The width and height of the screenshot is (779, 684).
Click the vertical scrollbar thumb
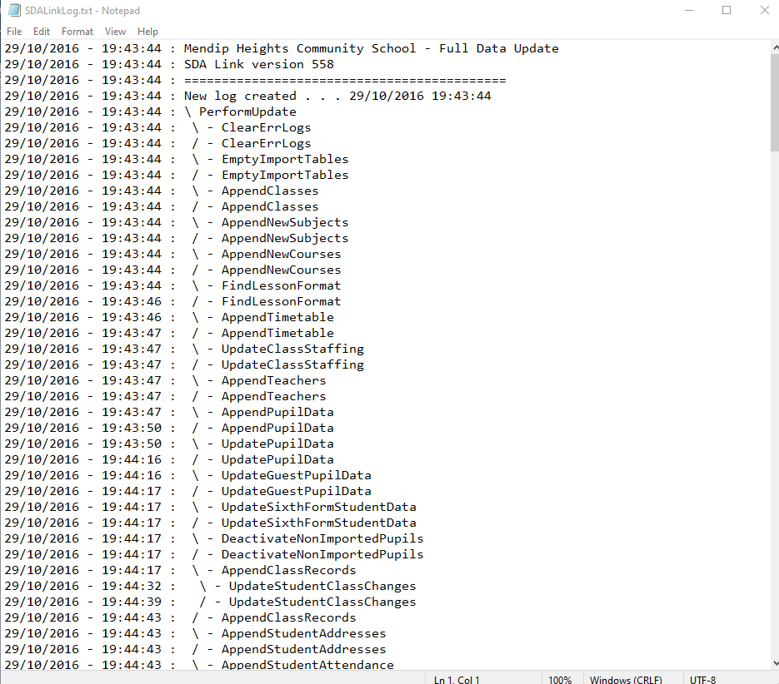775,102
